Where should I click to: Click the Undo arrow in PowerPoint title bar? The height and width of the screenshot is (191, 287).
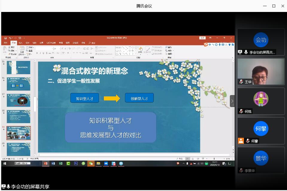[x=10, y=38]
